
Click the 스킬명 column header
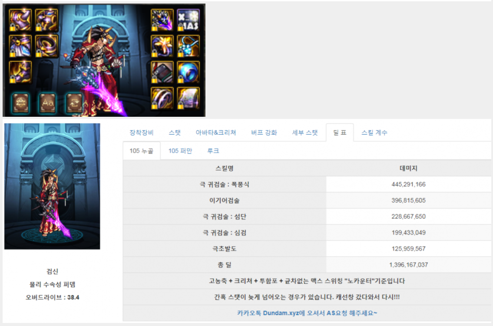[x=225, y=168]
